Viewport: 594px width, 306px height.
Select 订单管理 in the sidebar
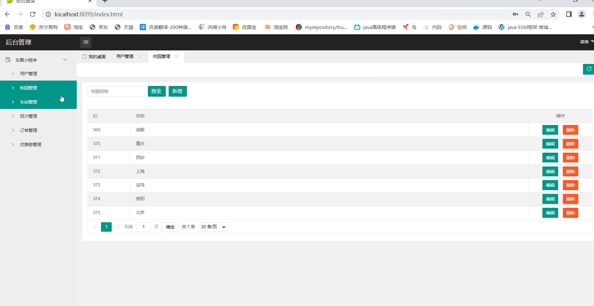[38, 130]
